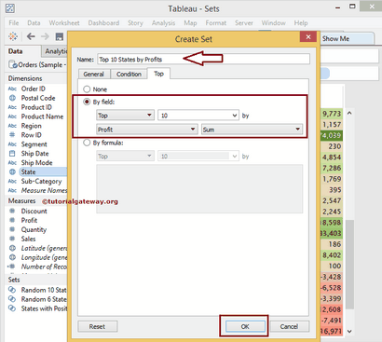Viewport: 382px width, 342px height.
Task: Select the None radio button
Action: 87,89
